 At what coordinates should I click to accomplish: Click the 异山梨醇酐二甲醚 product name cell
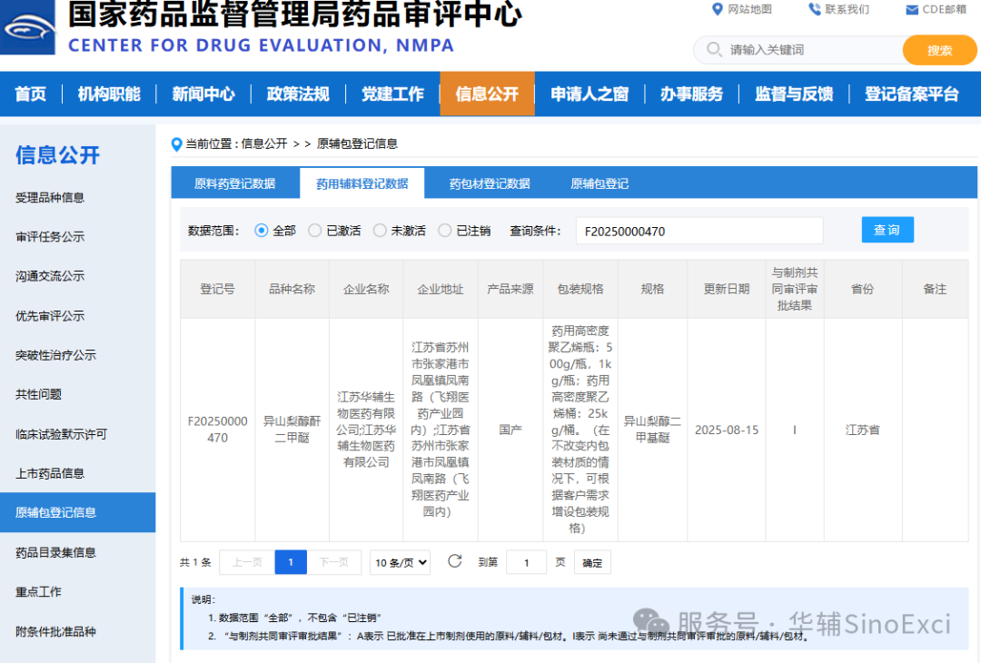click(x=292, y=430)
